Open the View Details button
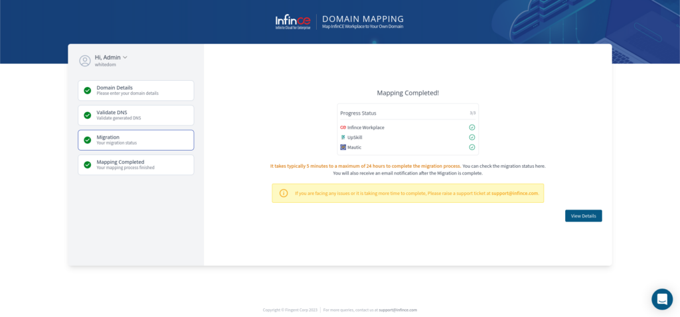Image resolution: width=680 pixels, height=317 pixels. click(x=583, y=216)
